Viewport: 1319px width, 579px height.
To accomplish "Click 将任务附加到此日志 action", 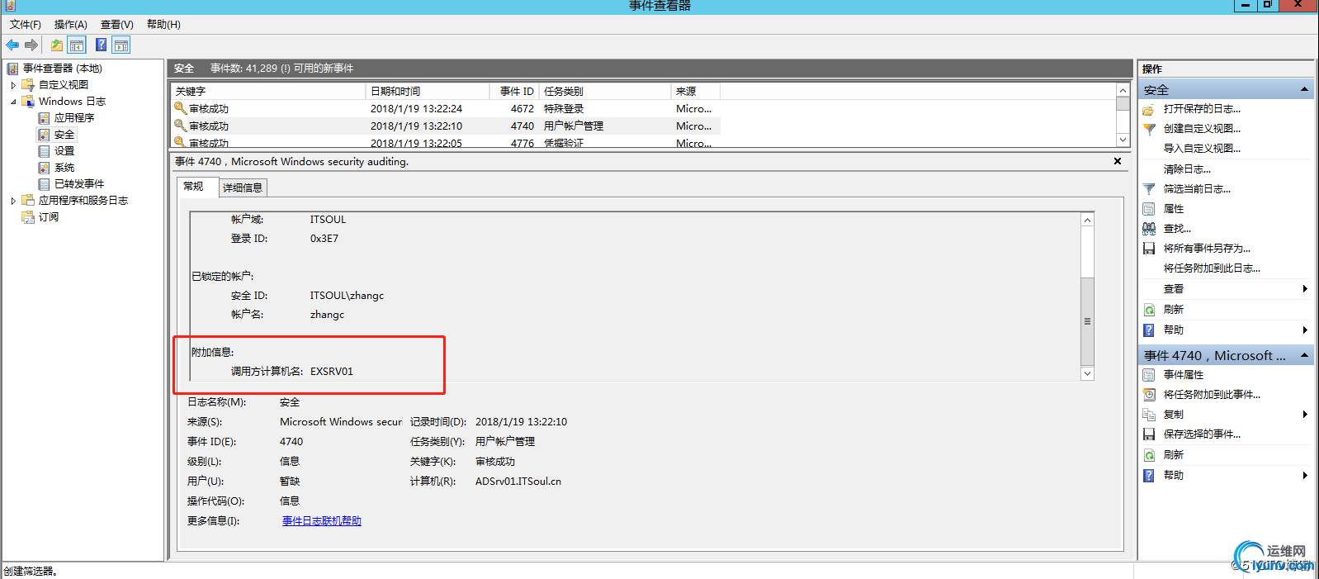I will (1212, 268).
